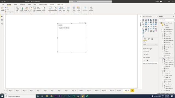The height and width of the screenshot is (98, 175).
Task: Check the Order ID field checkbox
Action: [163, 73]
